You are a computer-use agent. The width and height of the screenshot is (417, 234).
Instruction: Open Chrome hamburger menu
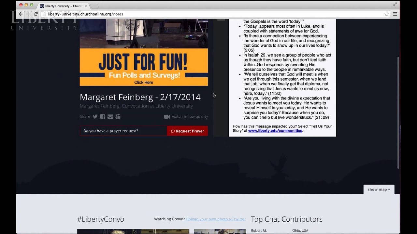coord(395,14)
